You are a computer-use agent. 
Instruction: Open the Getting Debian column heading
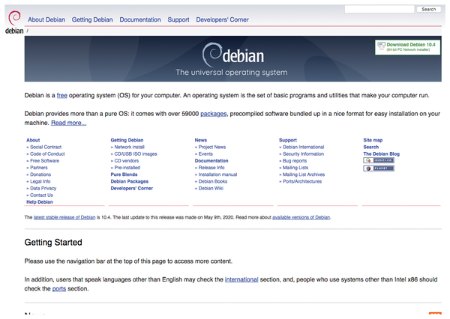(x=127, y=140)
